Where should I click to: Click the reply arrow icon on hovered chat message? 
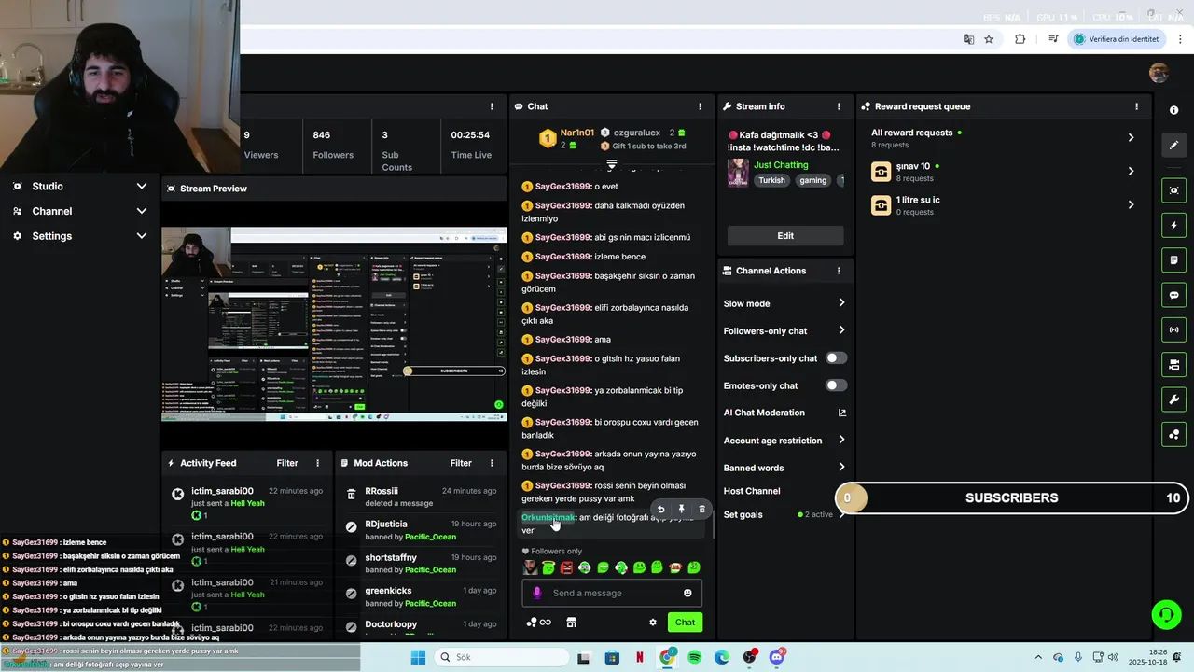click(x=660, y=510)
